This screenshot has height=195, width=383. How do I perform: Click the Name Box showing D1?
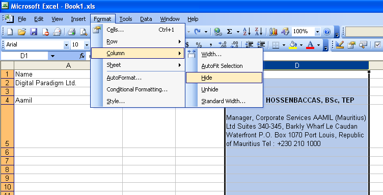click(24, 56)
